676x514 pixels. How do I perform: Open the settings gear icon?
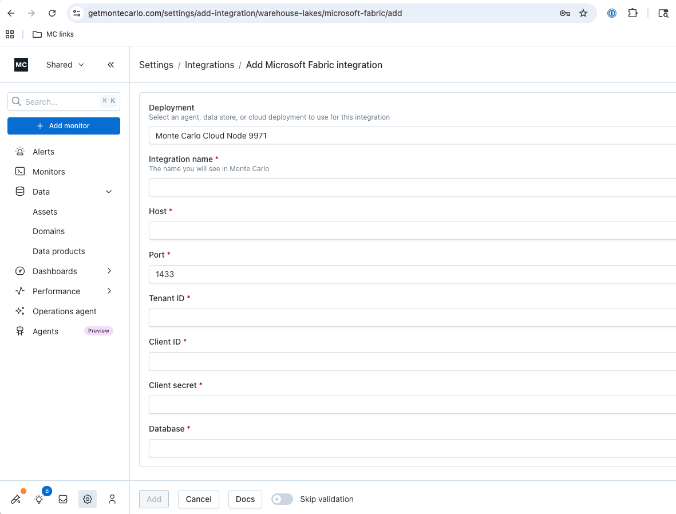pos(88,499)
